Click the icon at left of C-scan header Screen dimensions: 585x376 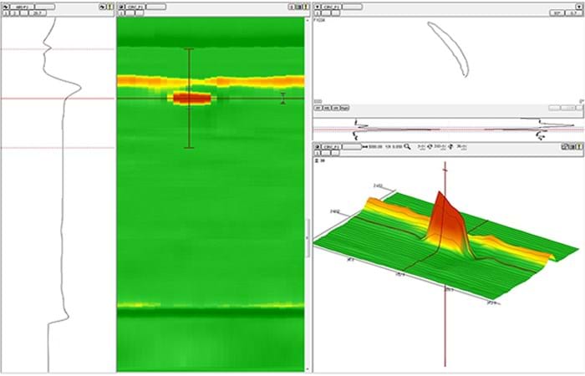121,5
